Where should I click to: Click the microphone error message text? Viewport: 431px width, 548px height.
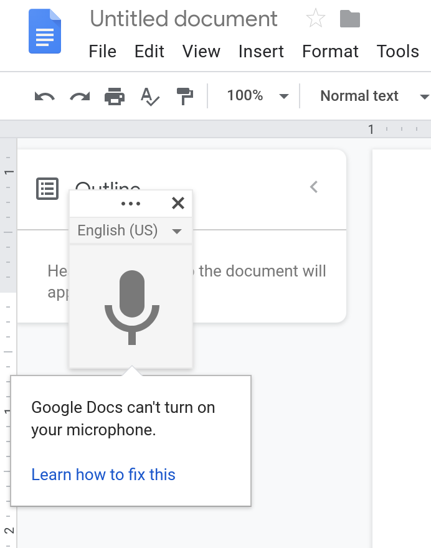tap(123, 418)
